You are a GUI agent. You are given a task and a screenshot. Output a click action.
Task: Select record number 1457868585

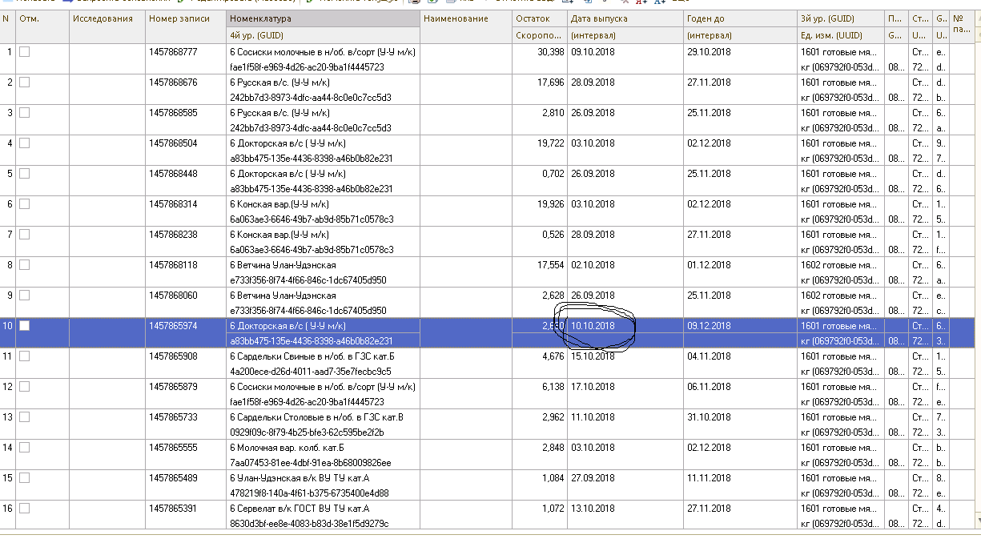point(173,113)
